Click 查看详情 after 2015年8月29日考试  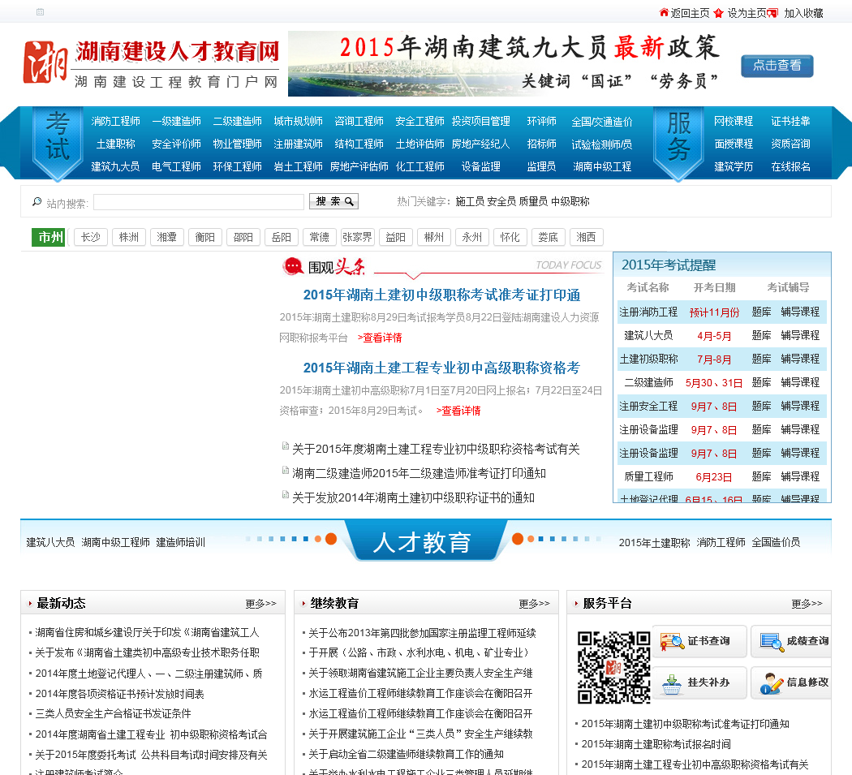click(x=458, y=411)
